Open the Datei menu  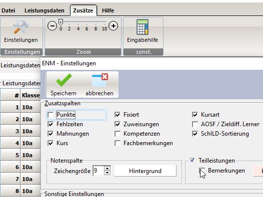tap(8, 10)
